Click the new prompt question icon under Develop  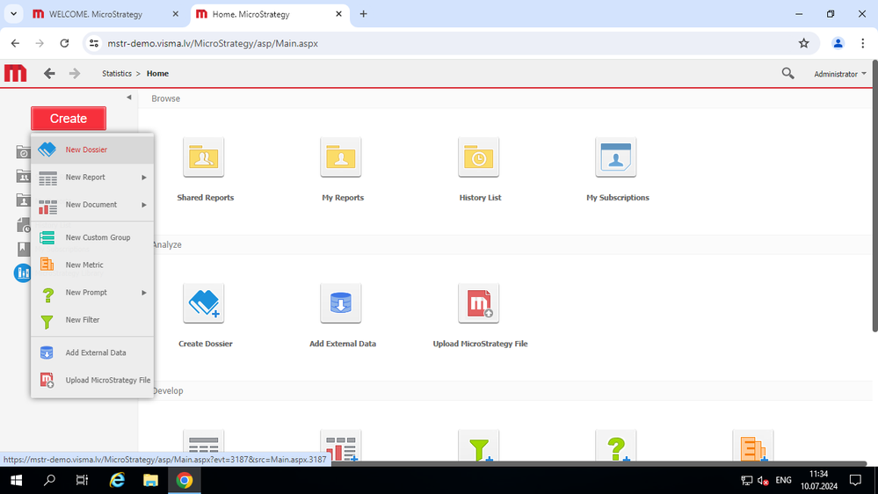pos(616,446)
